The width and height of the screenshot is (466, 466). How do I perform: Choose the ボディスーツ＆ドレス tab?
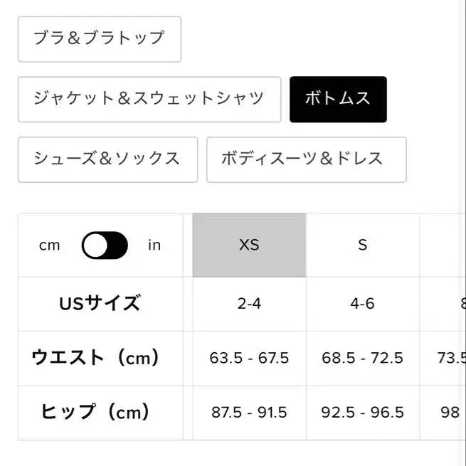tap(306, 159)
